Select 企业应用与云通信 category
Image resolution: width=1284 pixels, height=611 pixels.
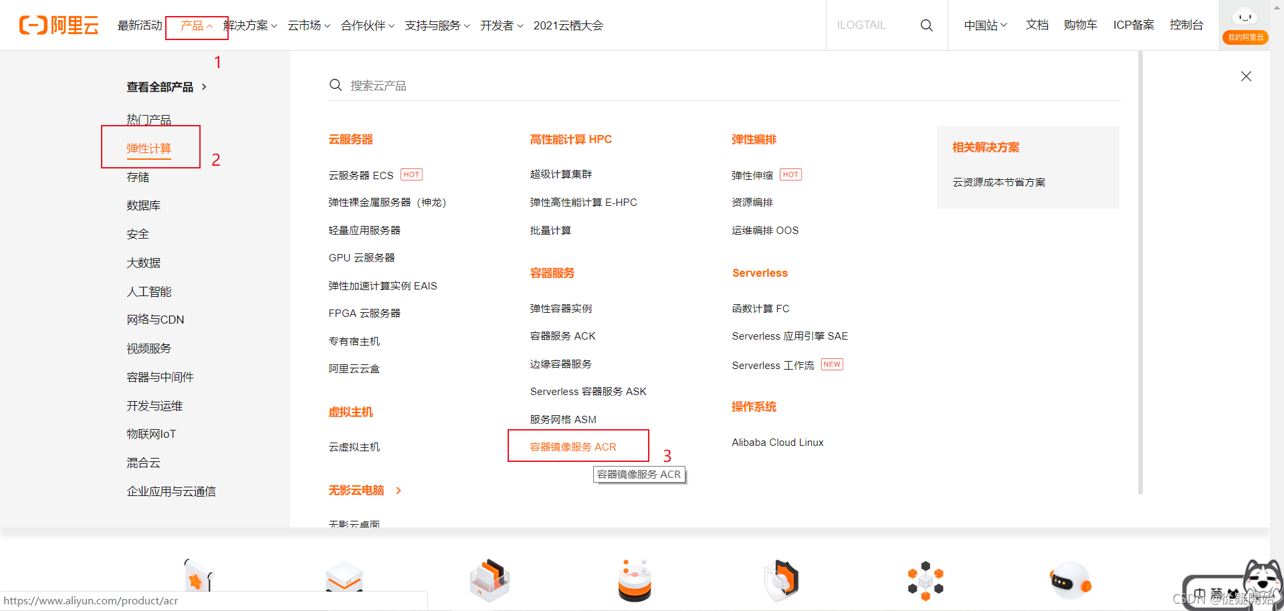[171, 491]
